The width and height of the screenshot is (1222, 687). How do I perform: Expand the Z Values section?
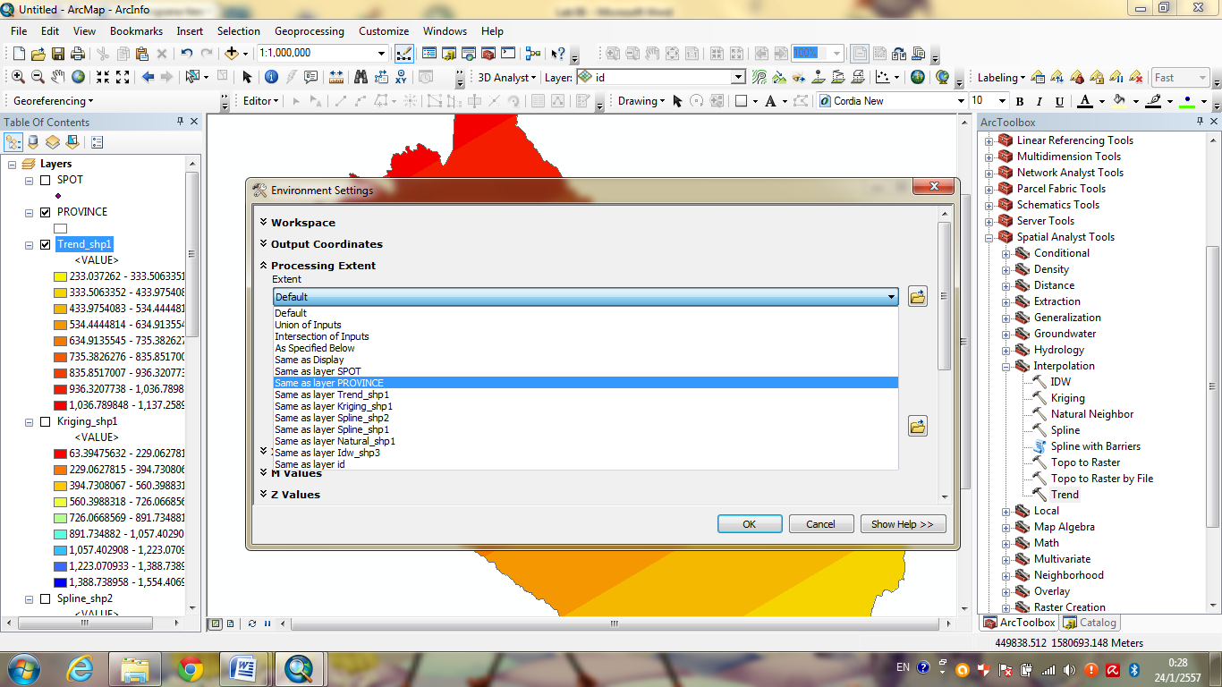[x=264, y=494]
